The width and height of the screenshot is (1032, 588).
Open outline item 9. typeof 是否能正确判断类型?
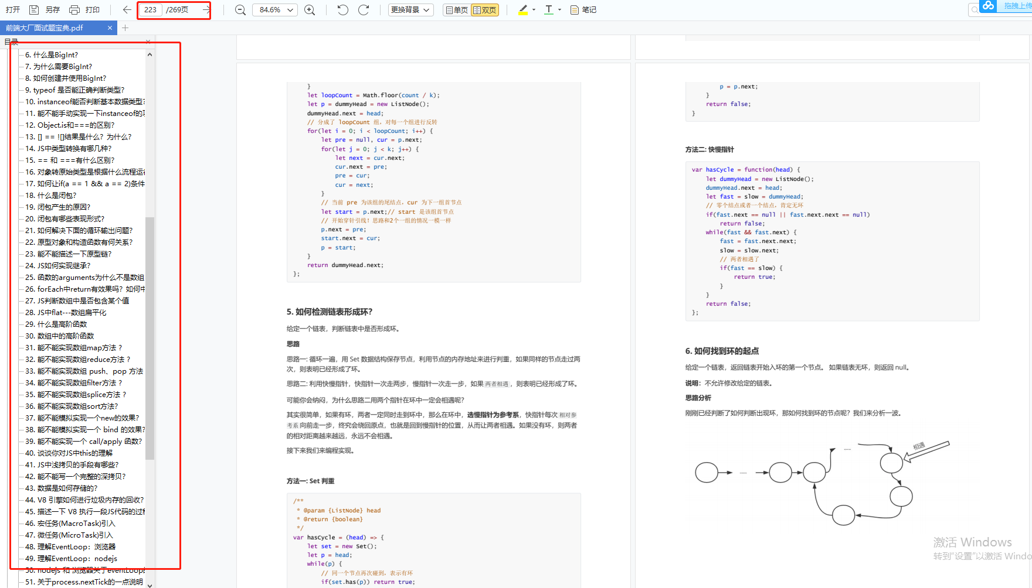75,90
